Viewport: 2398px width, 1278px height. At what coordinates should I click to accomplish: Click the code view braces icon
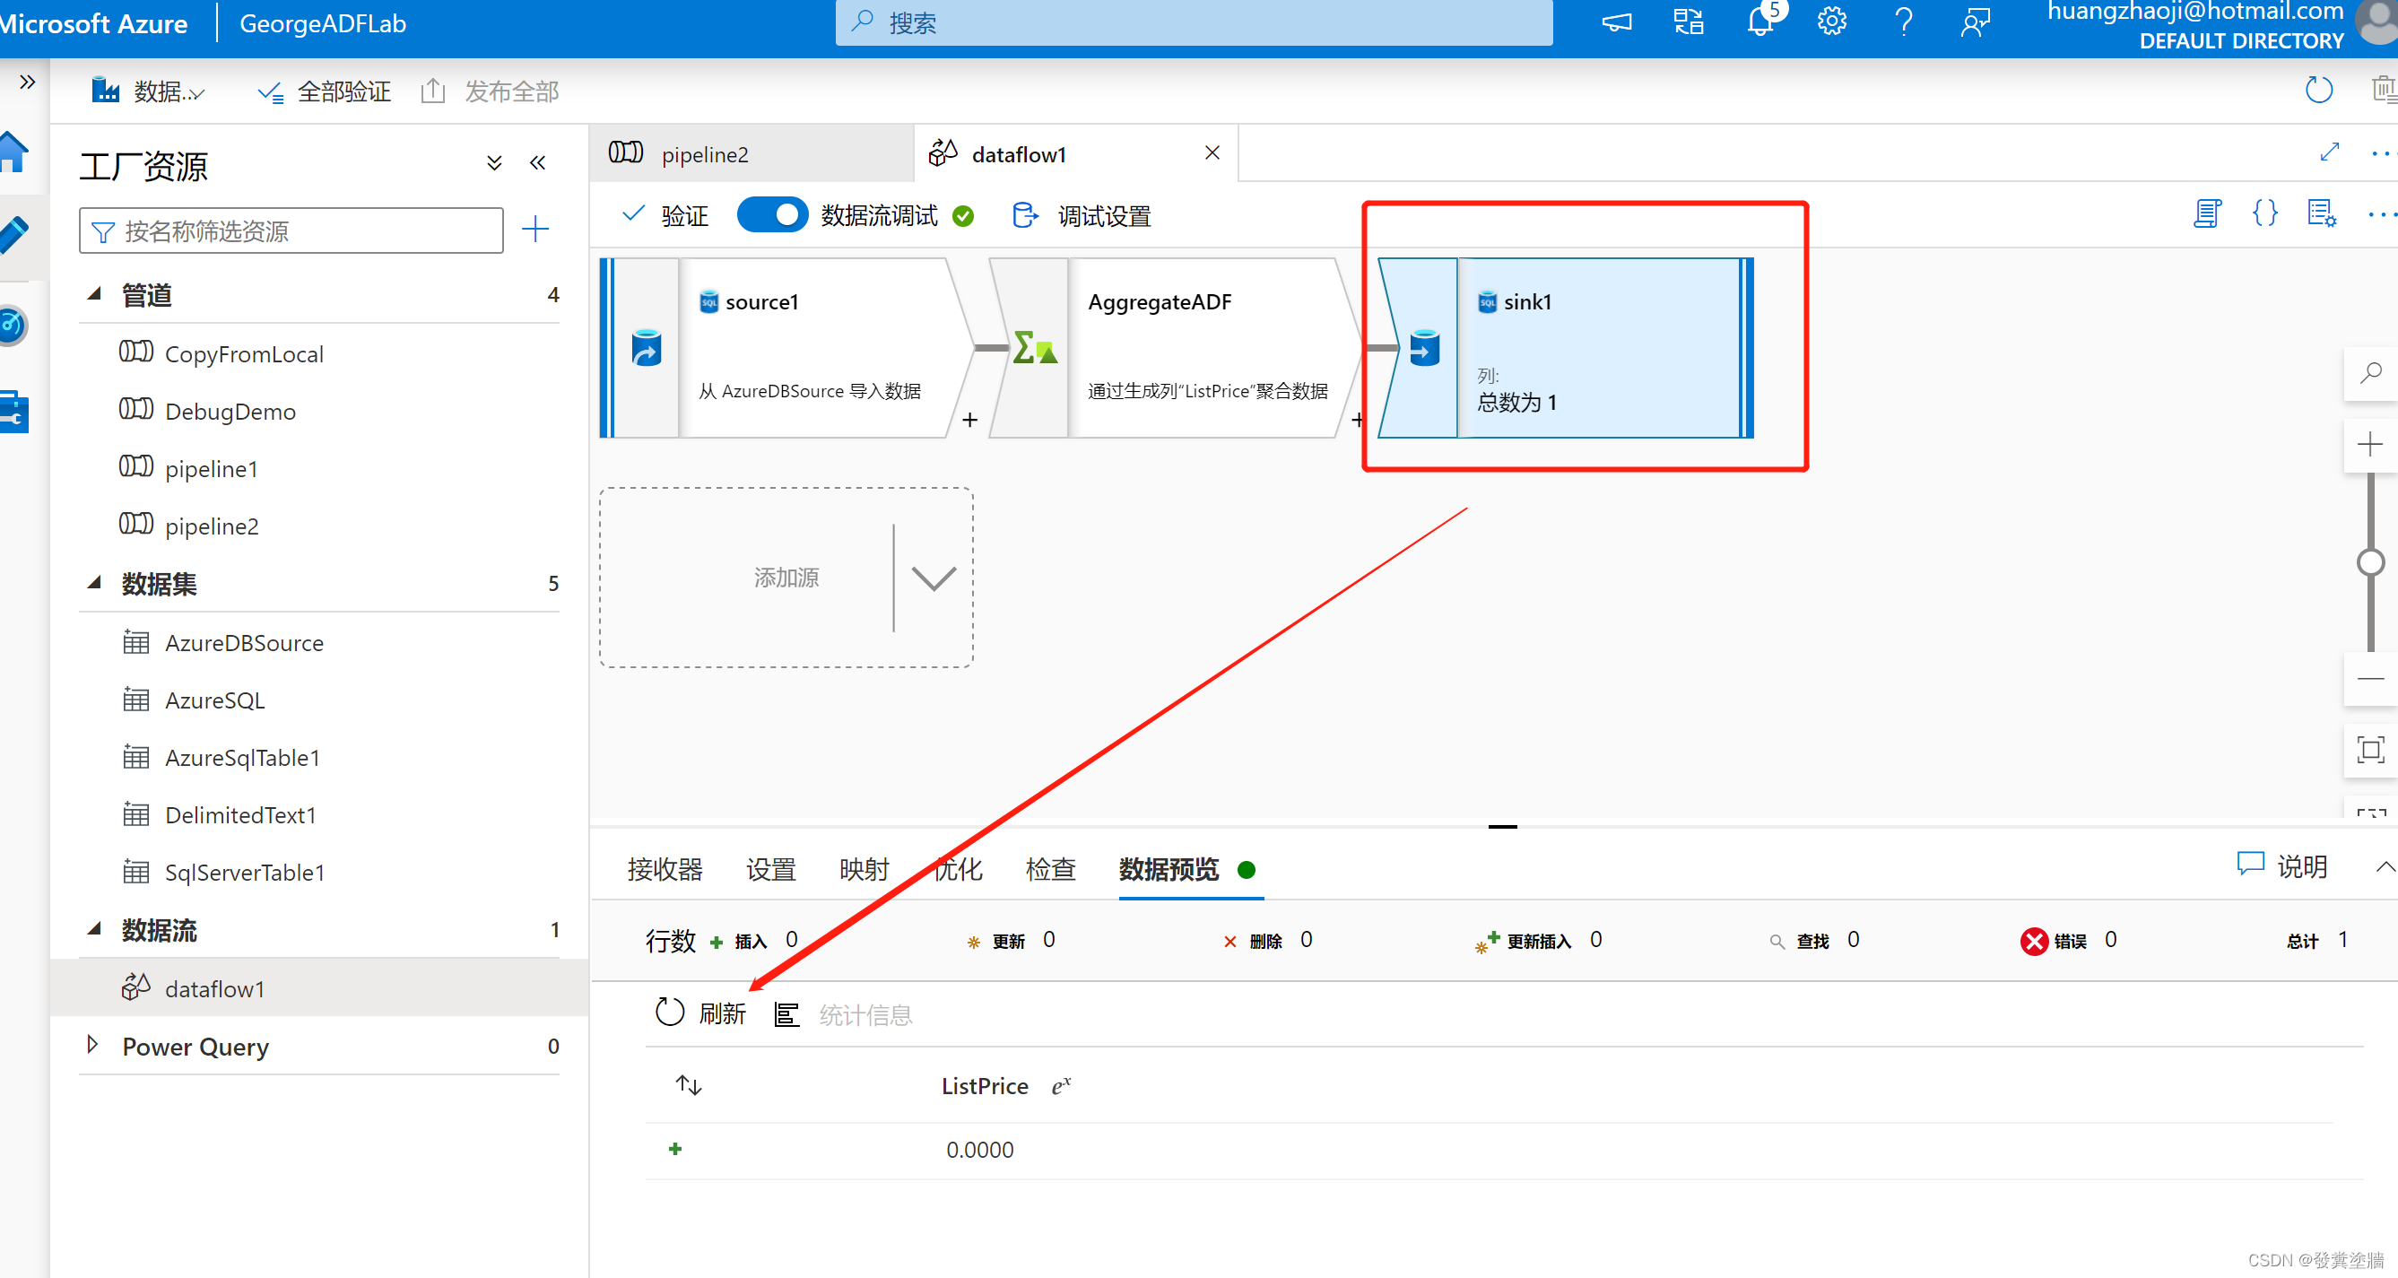point(2264,214)
